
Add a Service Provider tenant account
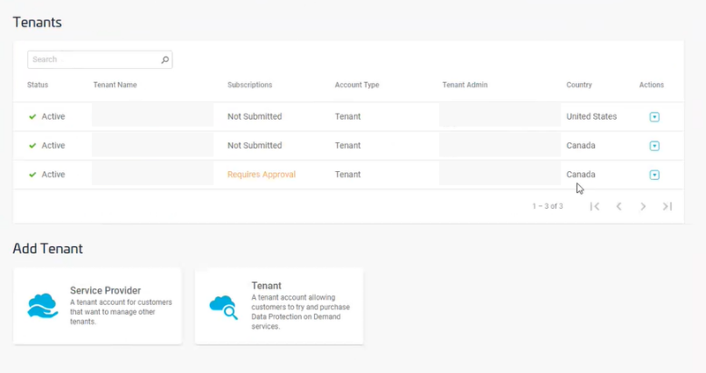pyautogui.click(x=97, y=306)
